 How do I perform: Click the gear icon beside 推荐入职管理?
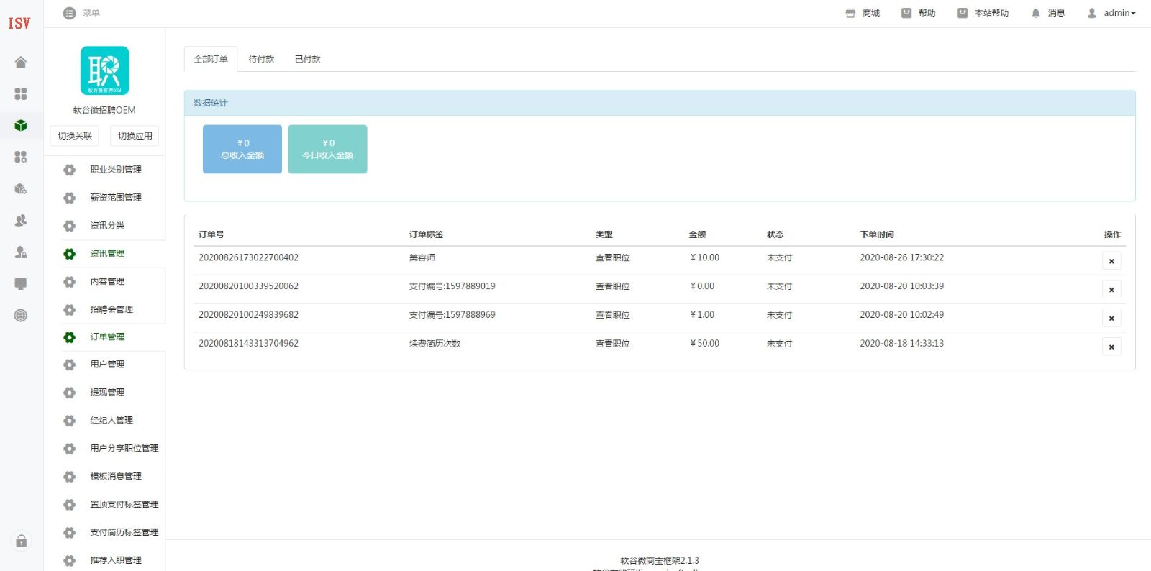69,561
